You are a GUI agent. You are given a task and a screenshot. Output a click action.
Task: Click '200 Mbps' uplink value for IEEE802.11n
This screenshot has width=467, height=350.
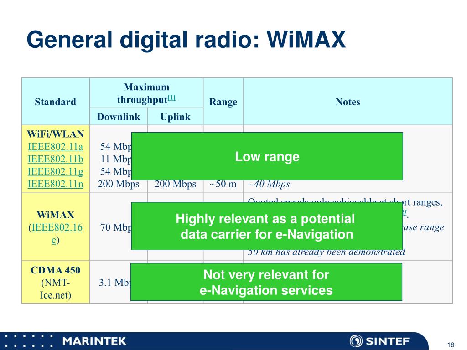coord(175,185)
